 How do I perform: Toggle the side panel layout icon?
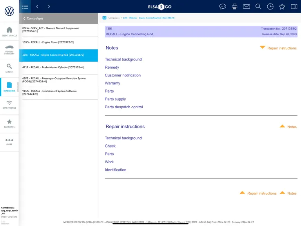294,7
